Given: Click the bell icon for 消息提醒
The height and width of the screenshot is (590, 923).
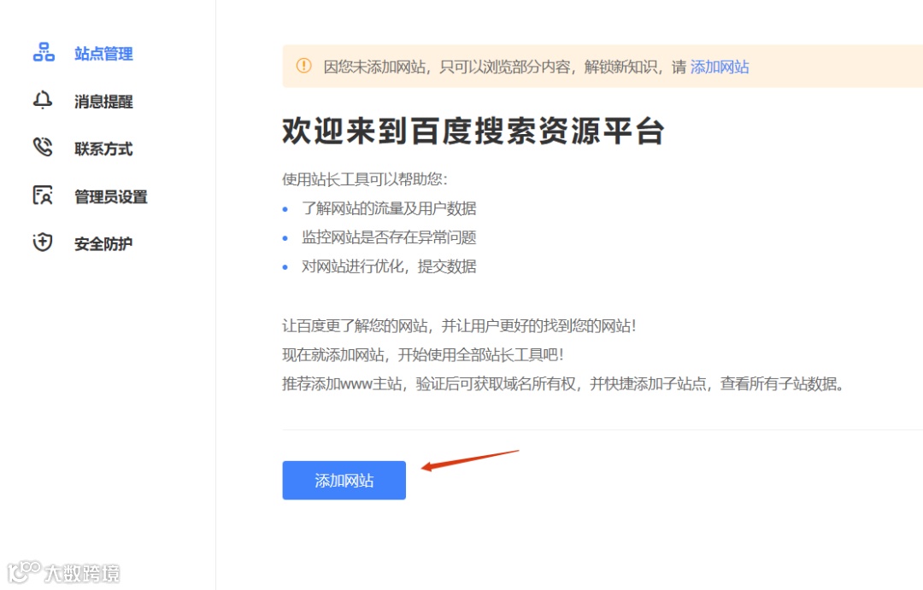Looking at the screenshot, I should [43, 100].
